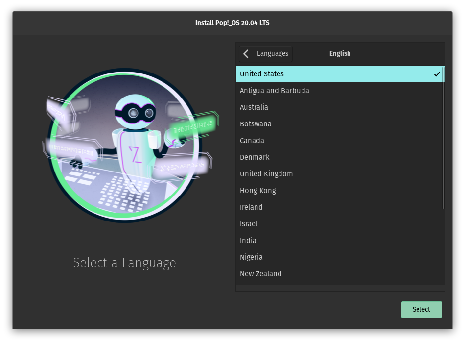
Task: Select Nigeria
Action: tap(340, 257)
